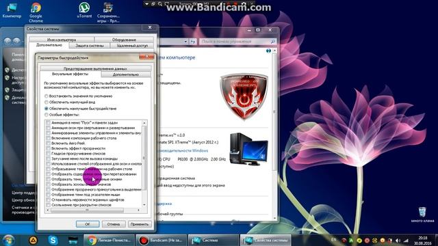Open the Центр поддержки link in left pane
438x246 pixels.
pos(24,193)
